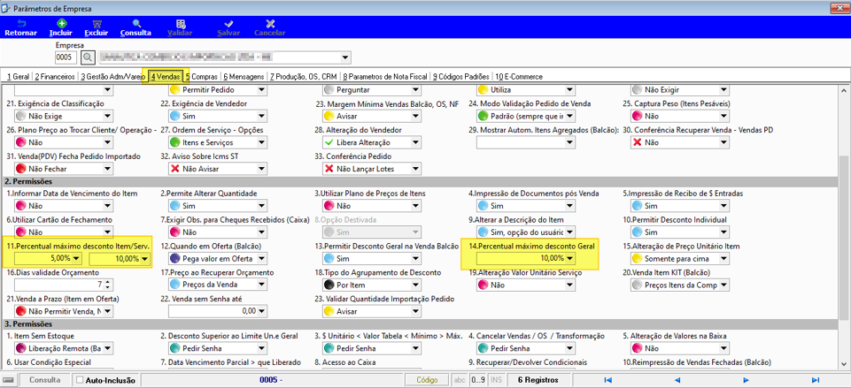Click the Venda sem Senha até field

(x=213, y=311)
